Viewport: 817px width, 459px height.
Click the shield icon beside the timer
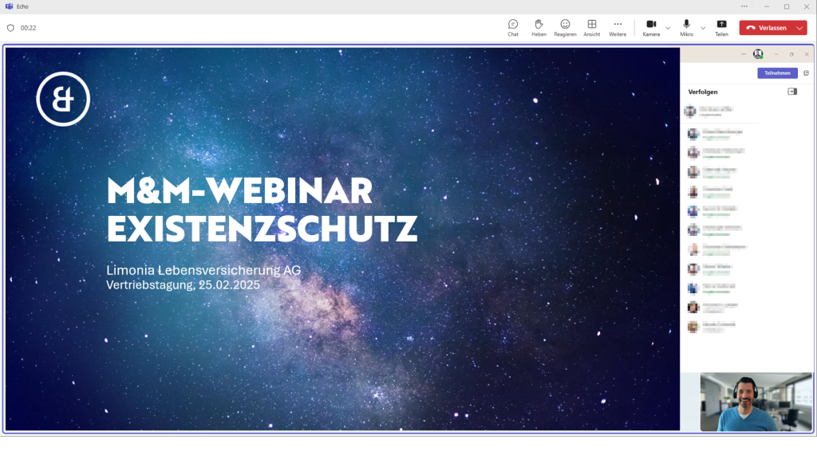tap(10, 28)
